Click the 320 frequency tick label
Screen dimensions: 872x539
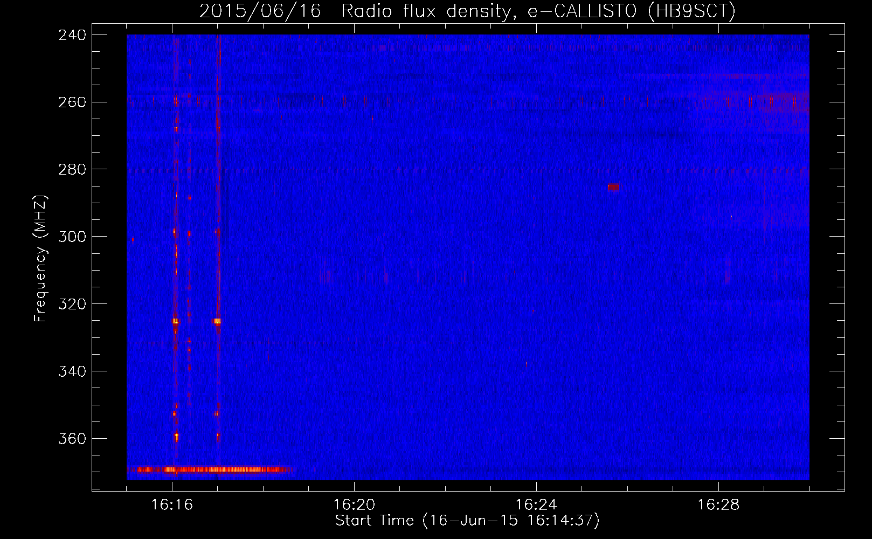(x=72, y=305)
